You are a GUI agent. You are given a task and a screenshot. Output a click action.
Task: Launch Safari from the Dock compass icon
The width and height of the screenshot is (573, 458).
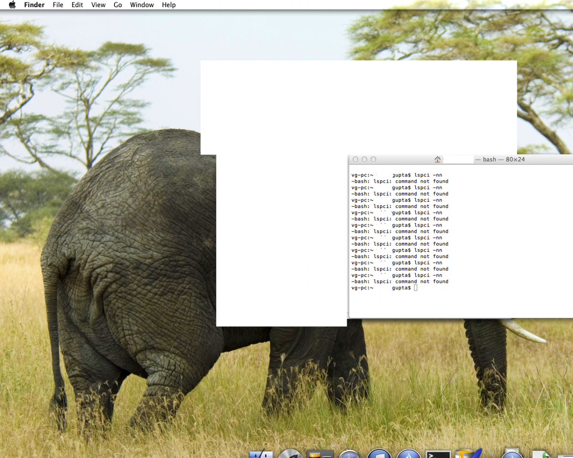point(350,454)
